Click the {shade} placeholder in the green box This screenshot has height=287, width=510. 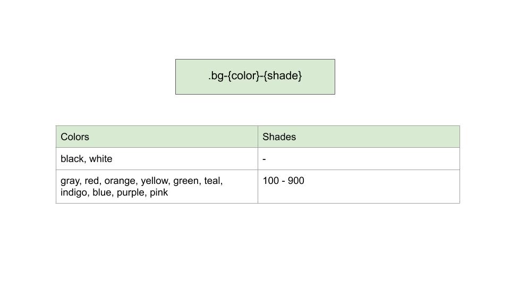click(x=283, y=76)
